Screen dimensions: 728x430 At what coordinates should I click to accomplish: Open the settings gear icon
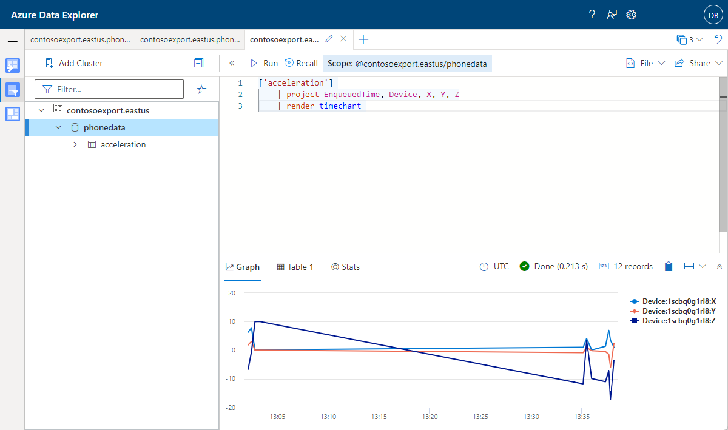tap(631, 15)
